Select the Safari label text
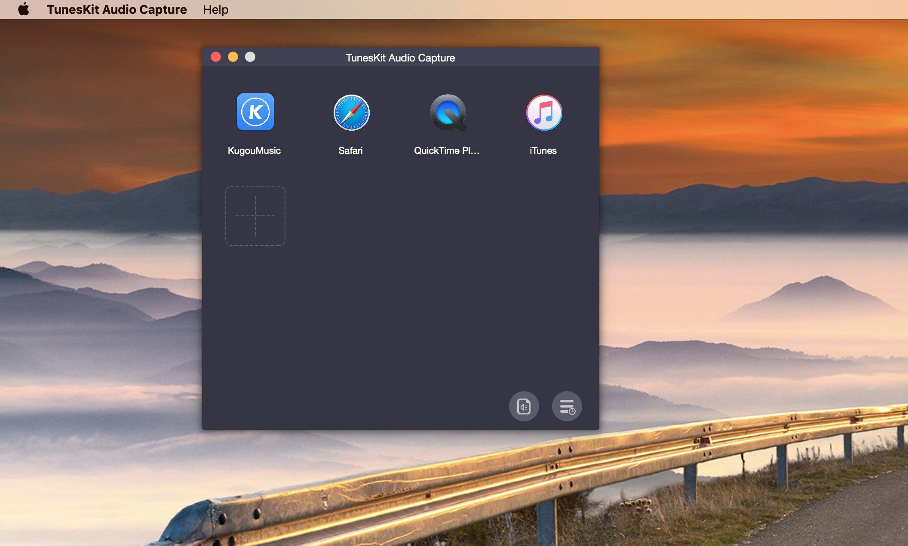This screenshot has width=908, height=546. pyautogui.click(x=350, y=150)
